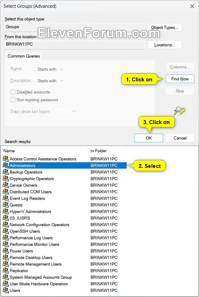Click the magnifying glass search icon
This screenshot has width=199, height=297.
[179, 111]
